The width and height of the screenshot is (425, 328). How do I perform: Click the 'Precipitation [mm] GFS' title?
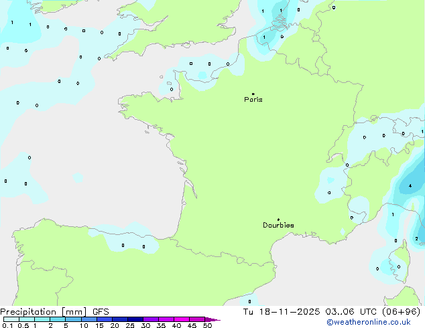(54, 312)
